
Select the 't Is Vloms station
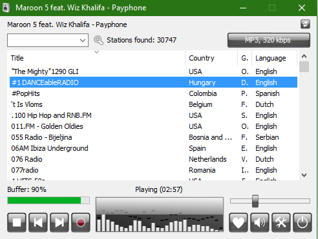153,104
